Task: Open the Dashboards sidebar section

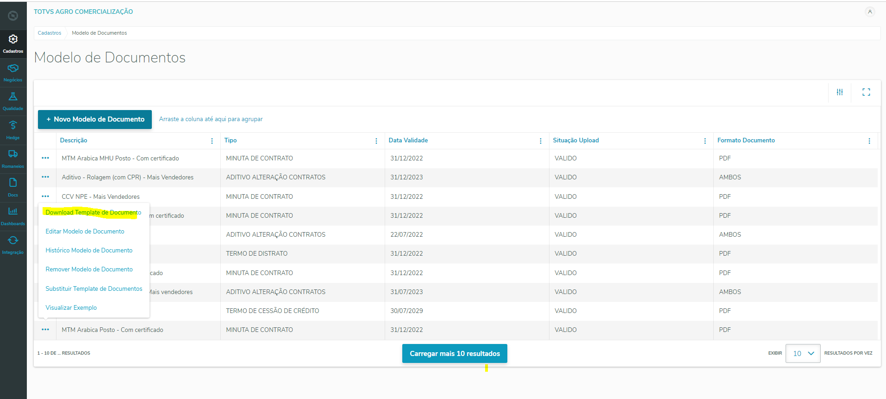Action: tap(13, 216)
